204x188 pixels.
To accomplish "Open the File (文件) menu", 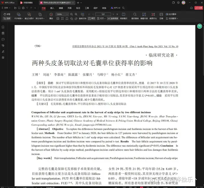I will 5,8.
